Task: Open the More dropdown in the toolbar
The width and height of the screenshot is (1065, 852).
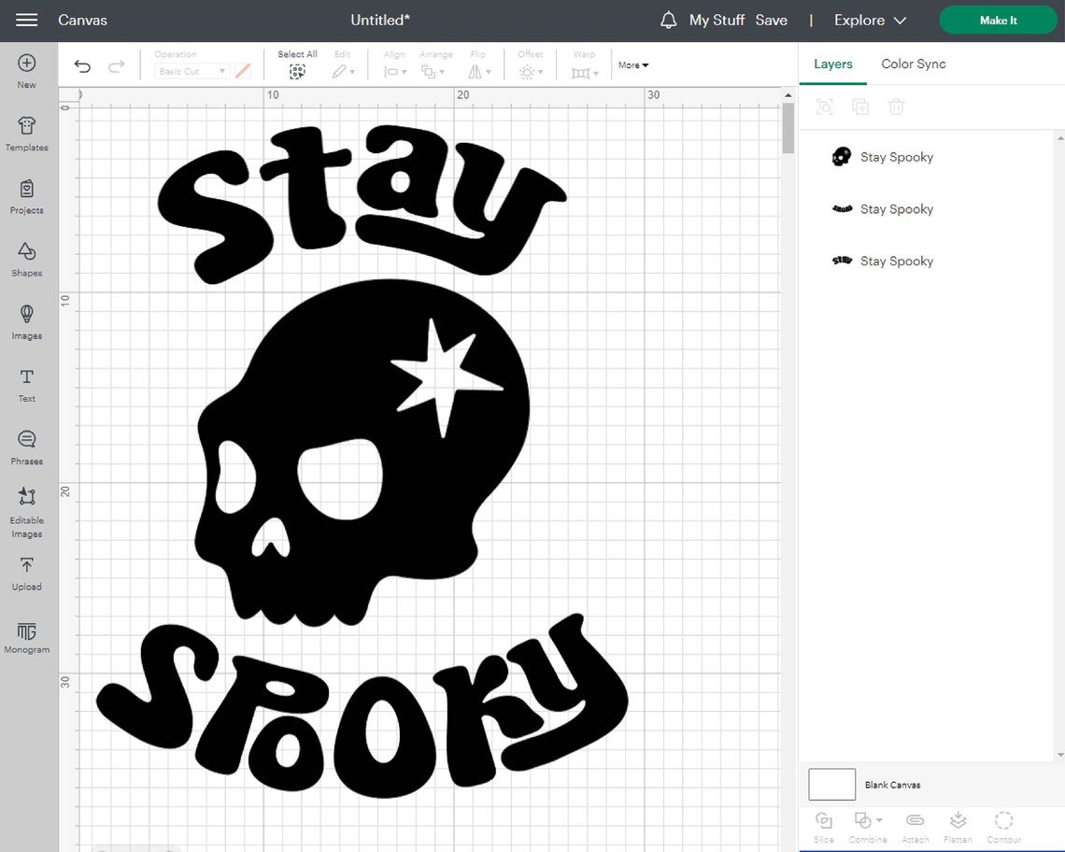Action: (632, 64)
